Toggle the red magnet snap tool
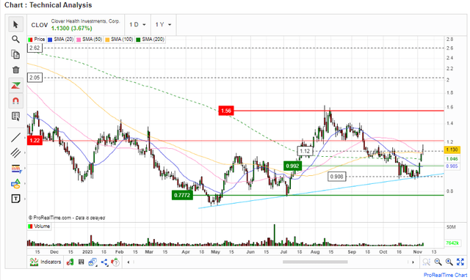The height and width of the screenshot is (280, 470). pyautogui.click(x=15, y=101)
